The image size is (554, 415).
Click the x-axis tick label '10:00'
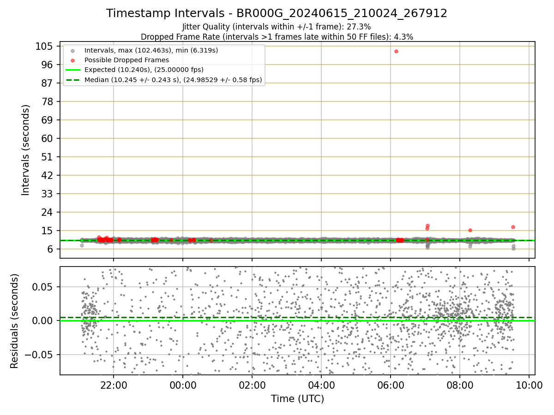point(529,385)
